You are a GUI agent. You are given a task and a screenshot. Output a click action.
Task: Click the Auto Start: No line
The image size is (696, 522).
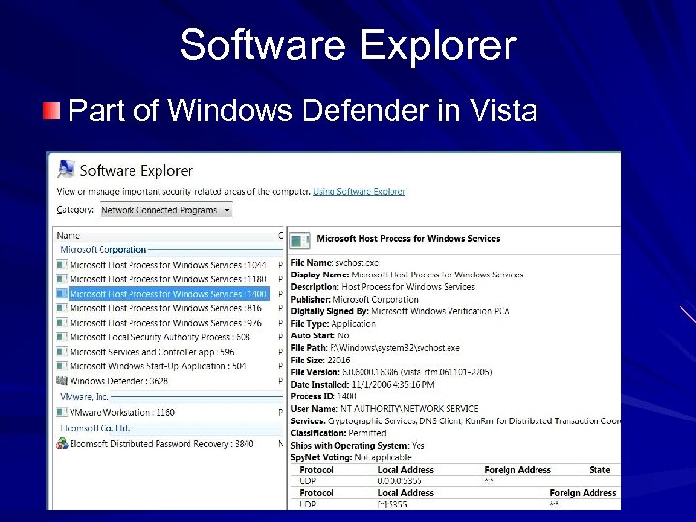click(320, 335)
